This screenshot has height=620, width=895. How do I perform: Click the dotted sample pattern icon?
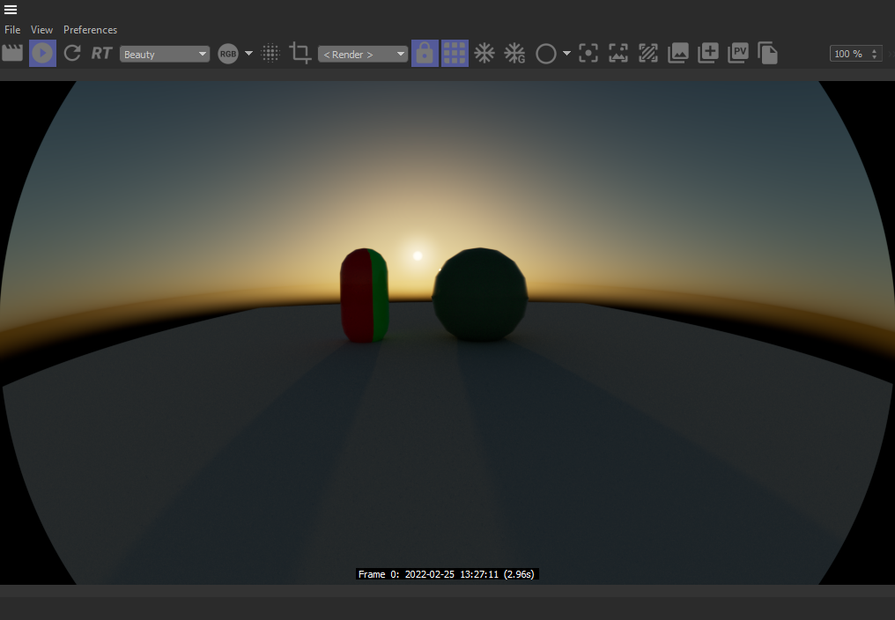[x=271, y=54]
